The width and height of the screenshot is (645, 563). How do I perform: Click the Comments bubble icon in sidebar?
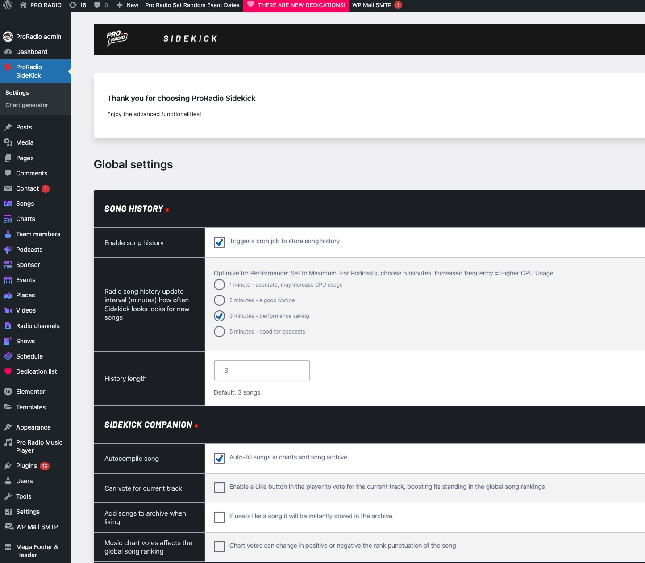[8, 173]
